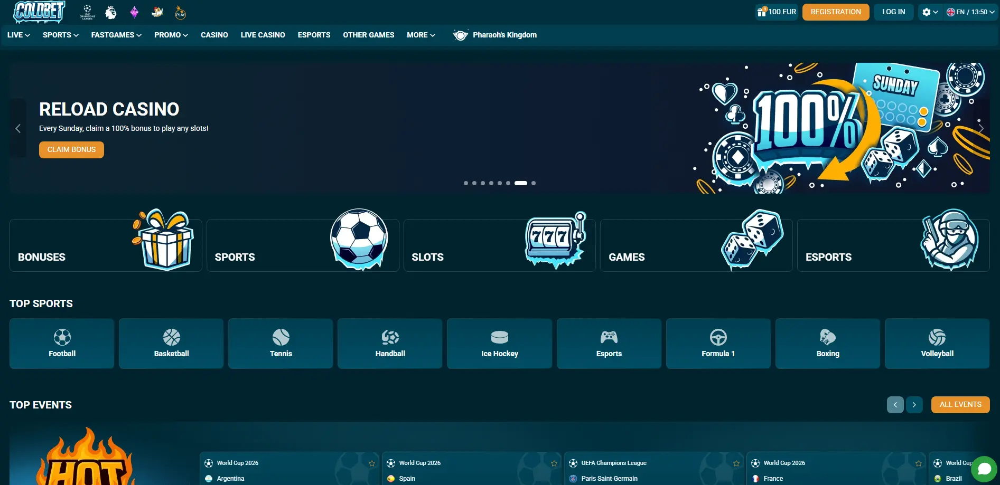The width and height of the screenshot is (1000, 485).
Task: Click the REGISTRATION button
Action: tap(836, 12)
